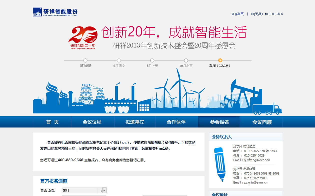The height and width of the screenshot is (196, 315).
Task: Click the blue pencil contact icon
Action: point(220,164)
